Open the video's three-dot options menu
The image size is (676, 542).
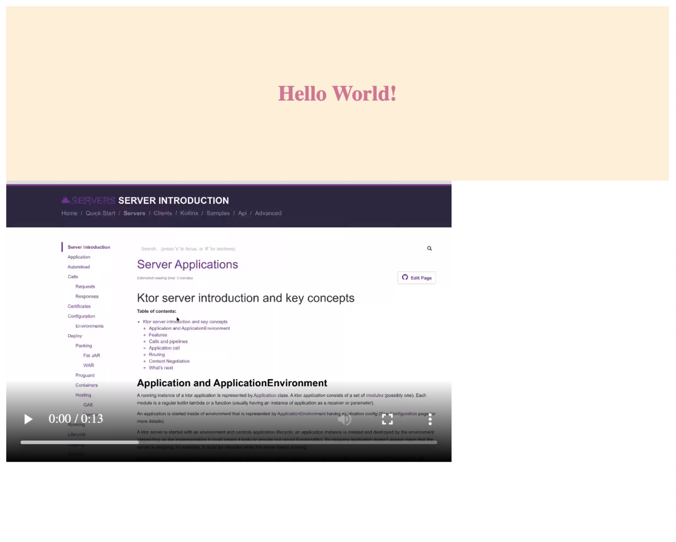click(430, 419)
